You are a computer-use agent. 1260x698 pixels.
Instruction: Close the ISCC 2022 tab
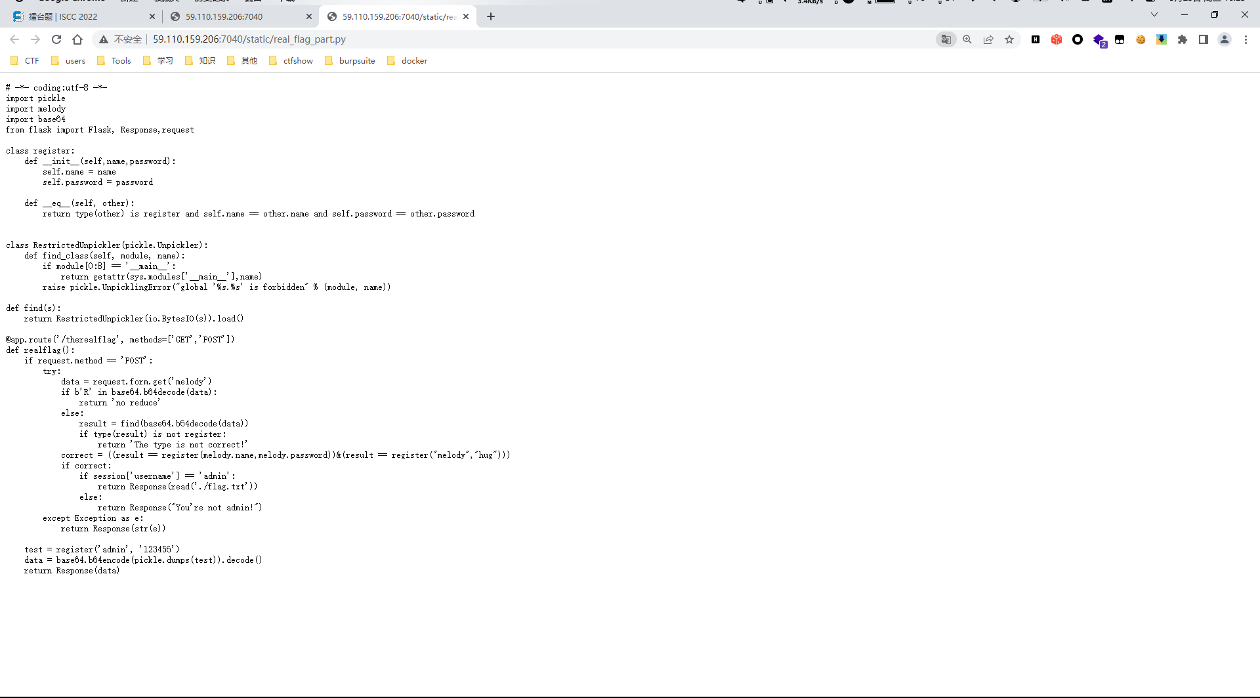(152, 16)
